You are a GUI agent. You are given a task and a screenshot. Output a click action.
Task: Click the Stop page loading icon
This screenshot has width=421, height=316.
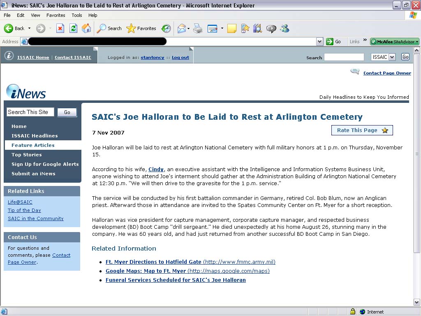(x=60, y=28)
